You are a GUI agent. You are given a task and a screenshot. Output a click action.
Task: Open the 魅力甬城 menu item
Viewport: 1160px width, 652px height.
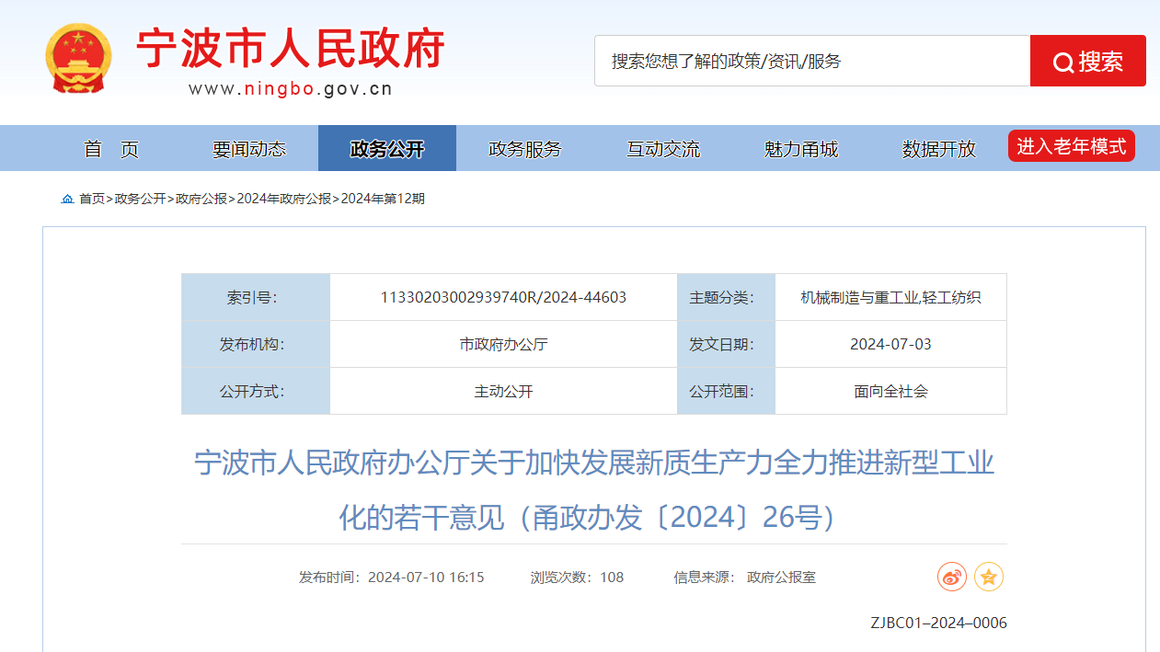click(x=801, y=148)
